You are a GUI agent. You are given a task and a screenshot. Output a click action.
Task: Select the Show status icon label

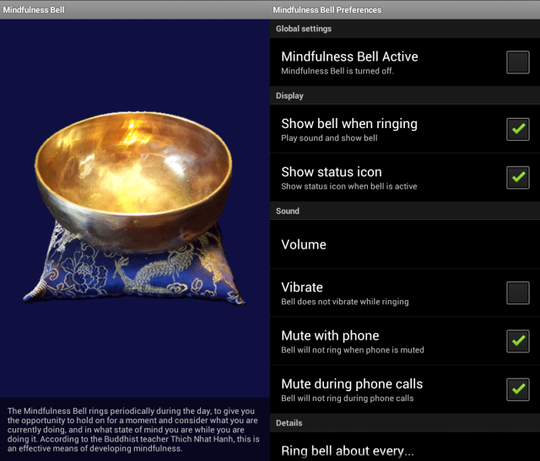pos(332,172)
